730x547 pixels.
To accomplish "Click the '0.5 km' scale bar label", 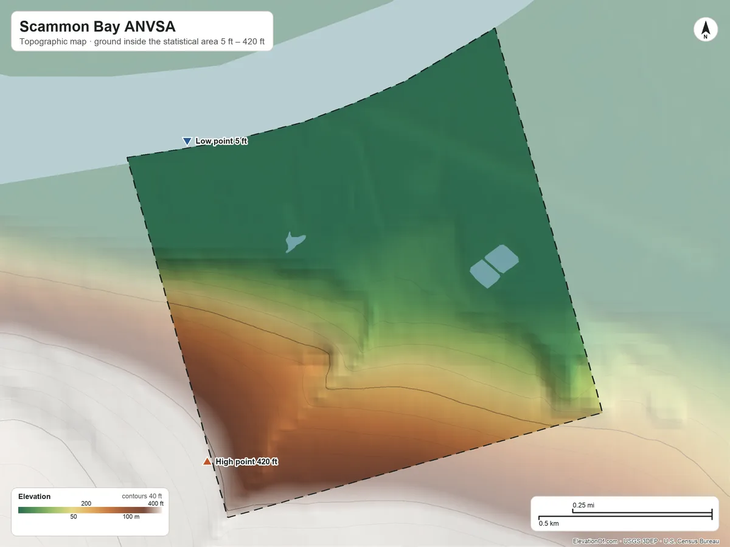I will pyautogui.click(x=549, y=523).
